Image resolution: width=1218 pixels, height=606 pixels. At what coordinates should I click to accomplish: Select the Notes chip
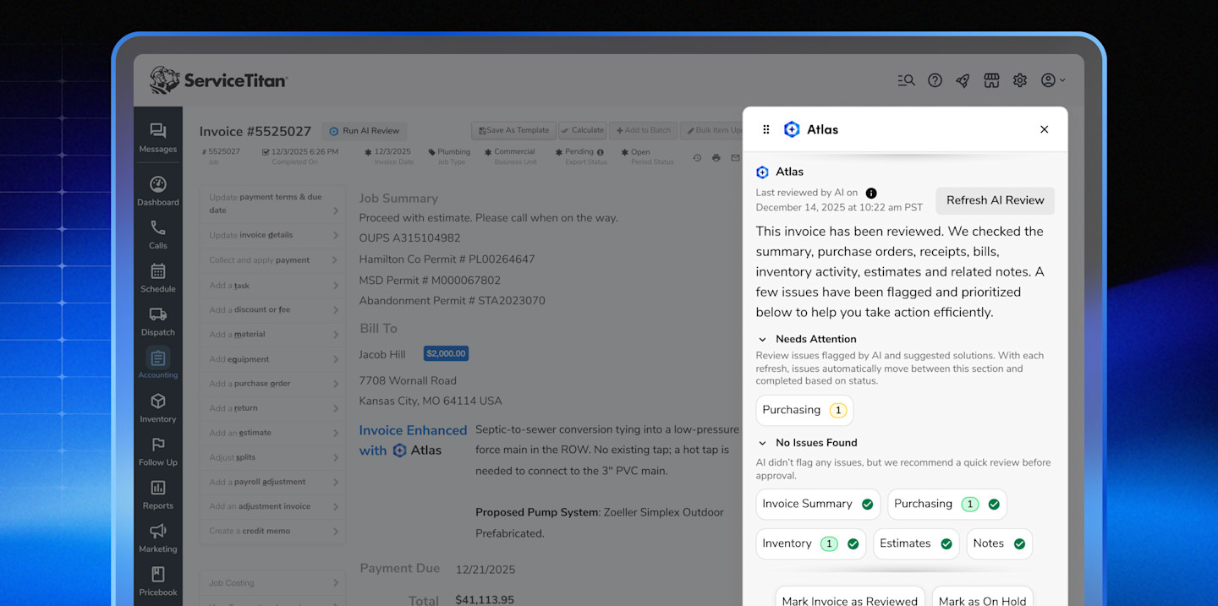999,543
